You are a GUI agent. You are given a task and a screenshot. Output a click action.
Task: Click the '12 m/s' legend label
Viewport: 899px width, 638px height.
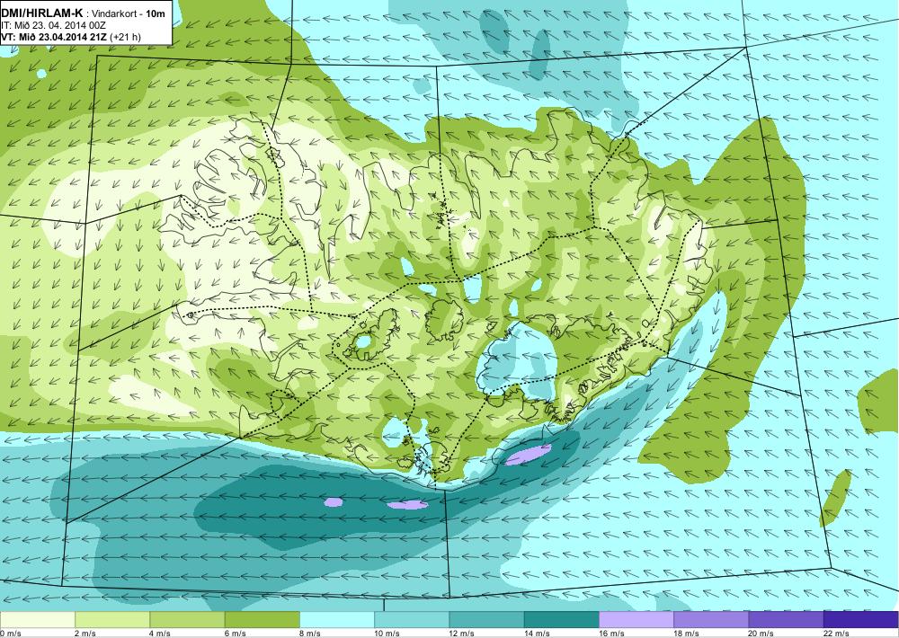pyautogui.click(x=461, y=634)
